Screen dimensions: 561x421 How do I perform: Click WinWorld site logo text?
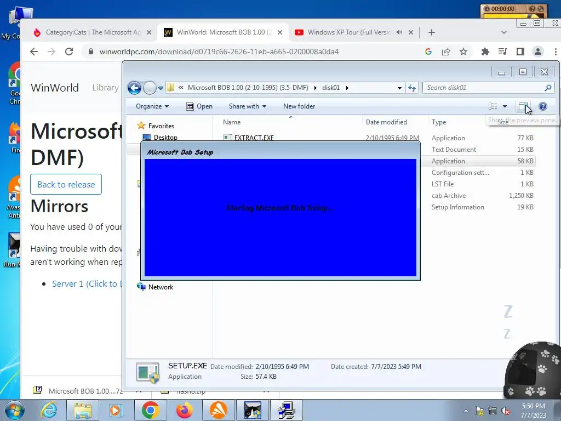55,88
